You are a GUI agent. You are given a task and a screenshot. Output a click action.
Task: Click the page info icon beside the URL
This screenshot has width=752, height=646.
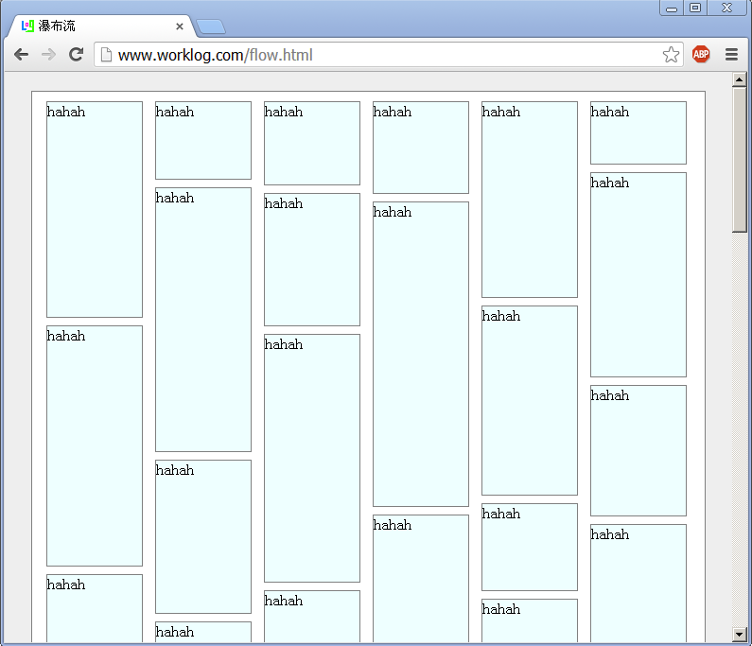(x=106, y=55)
